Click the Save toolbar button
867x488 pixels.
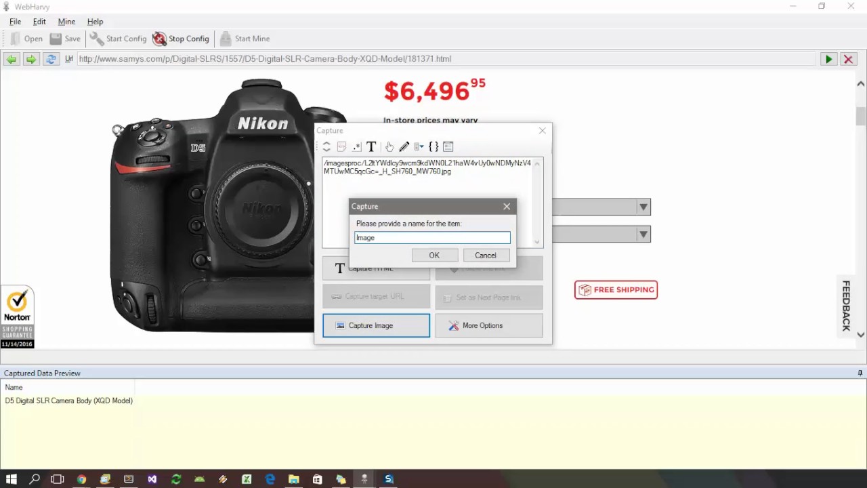tap(65, 39)
